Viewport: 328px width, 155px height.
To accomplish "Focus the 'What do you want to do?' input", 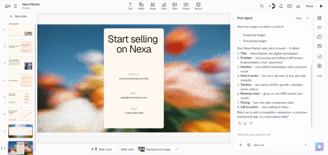I will click(x=273, y=135).
